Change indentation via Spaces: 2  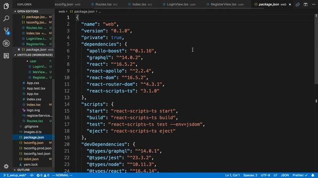[x=250, y=176]
